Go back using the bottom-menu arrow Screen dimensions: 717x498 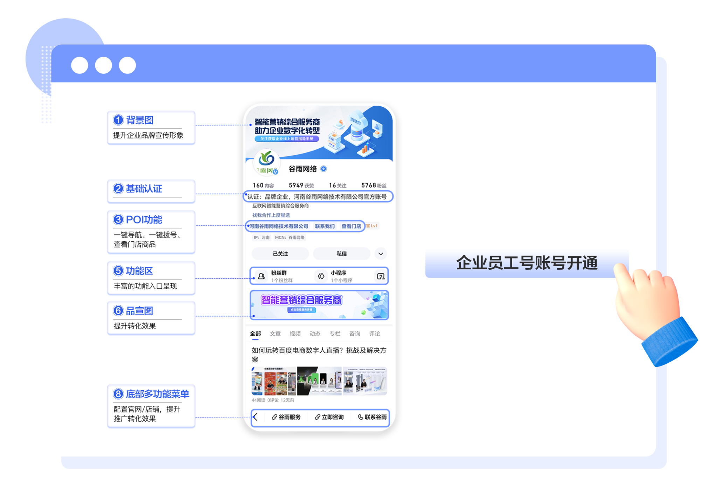[256, 417]
